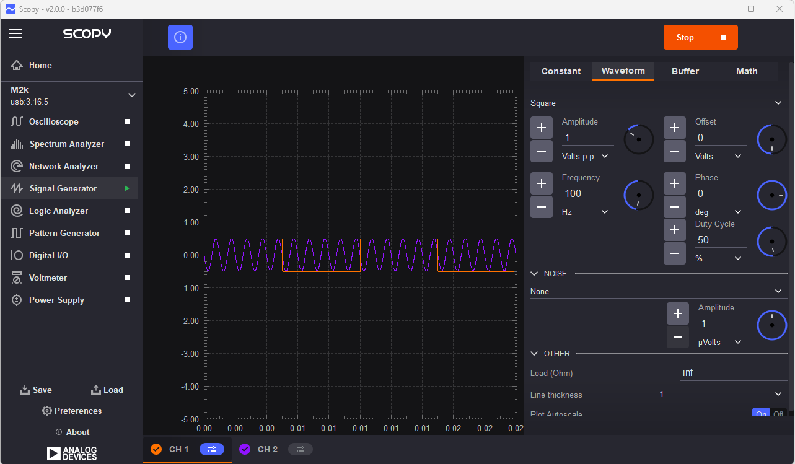Click the Power Supply icon
This screenshot has width=795, height=464.
click(x=17, y=300)
